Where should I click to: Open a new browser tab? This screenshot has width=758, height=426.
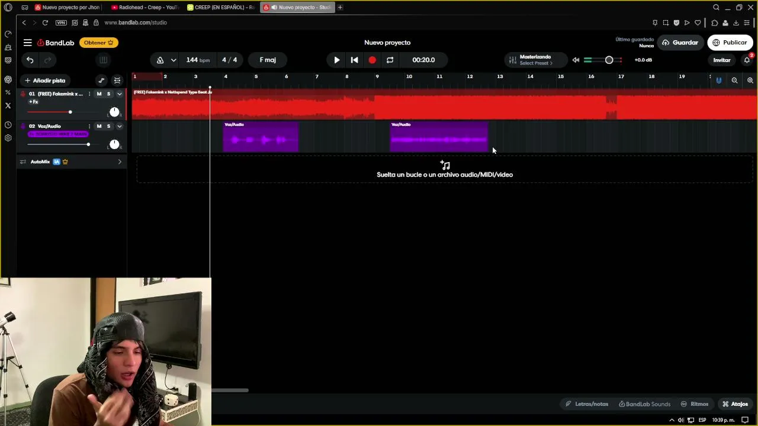click(x=340, y=7)
